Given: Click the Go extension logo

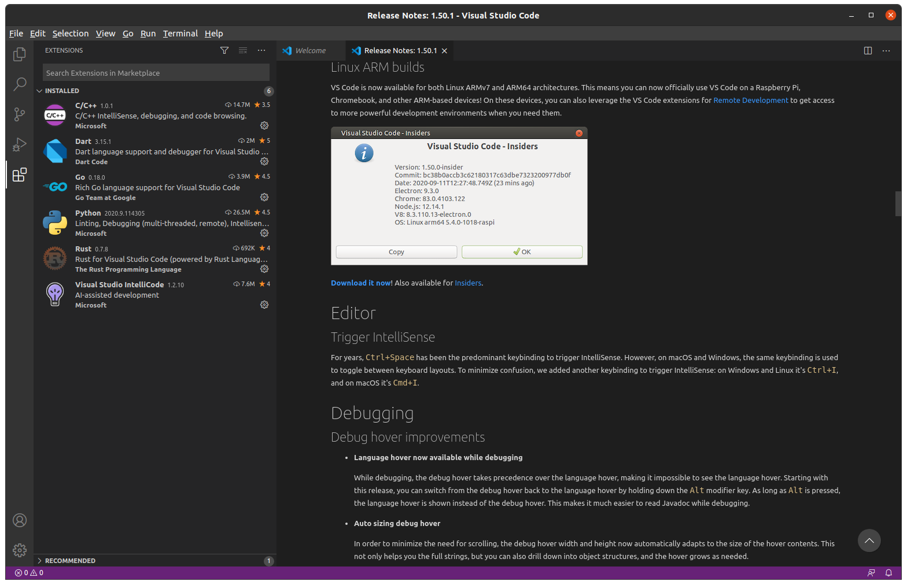Looking at the screenshot, I should coord(55,187).
